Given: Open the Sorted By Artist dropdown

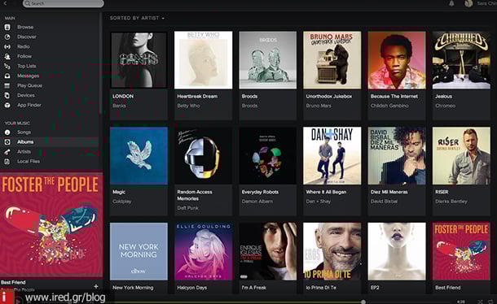Looking at the screenshot, I should 137,18.
